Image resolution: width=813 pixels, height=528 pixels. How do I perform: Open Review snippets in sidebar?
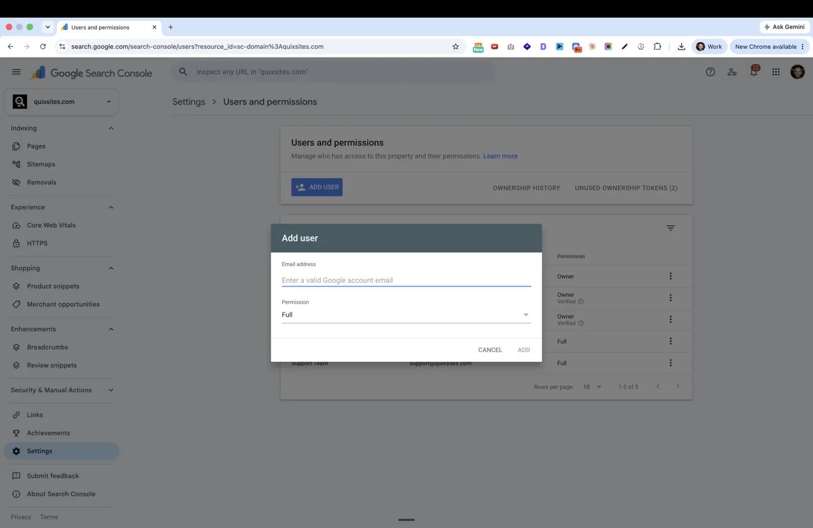(52, 365)
